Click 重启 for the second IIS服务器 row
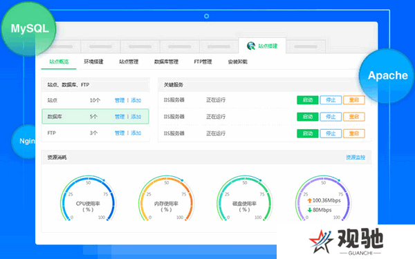415x259 pixels. (x=354, y=117)
